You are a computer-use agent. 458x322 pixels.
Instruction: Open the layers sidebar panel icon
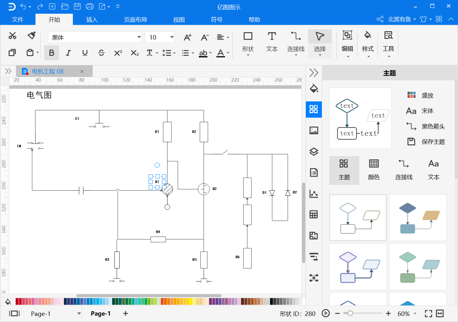[314, 151]
